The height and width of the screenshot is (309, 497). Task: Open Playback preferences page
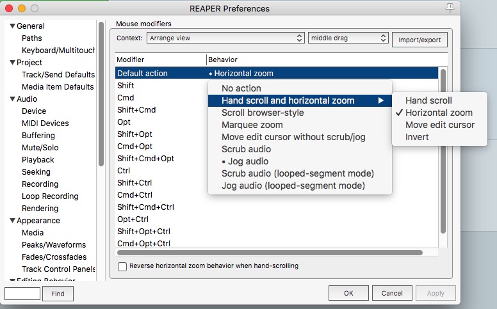pos(38,159)
